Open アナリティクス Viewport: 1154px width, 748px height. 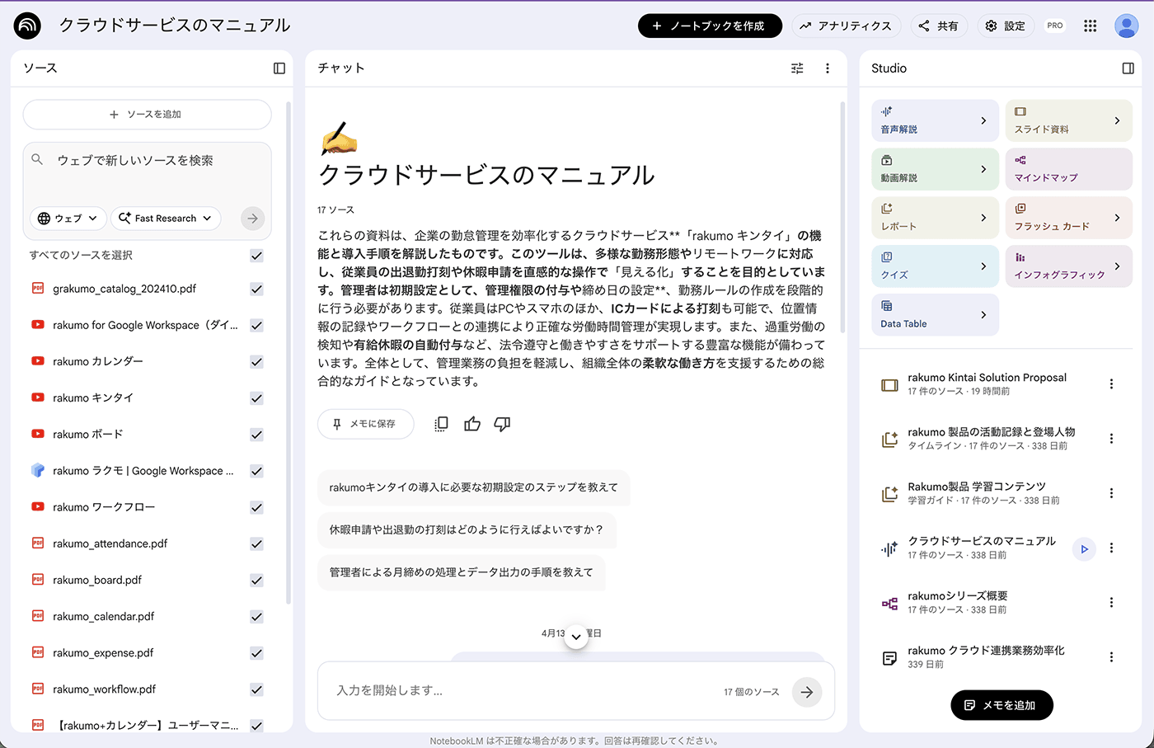(847, 26)
